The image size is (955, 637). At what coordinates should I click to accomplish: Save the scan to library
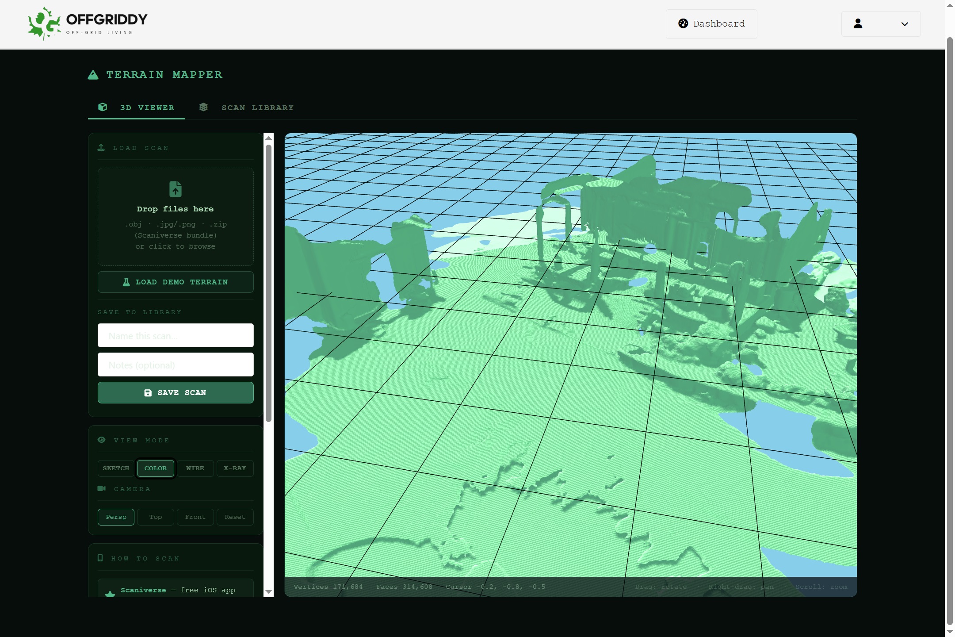pos(176,392)
